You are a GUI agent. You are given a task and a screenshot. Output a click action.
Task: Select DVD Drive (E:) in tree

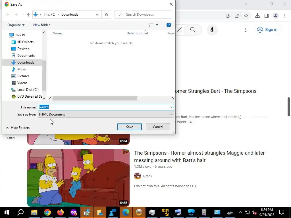coord(29,97)
